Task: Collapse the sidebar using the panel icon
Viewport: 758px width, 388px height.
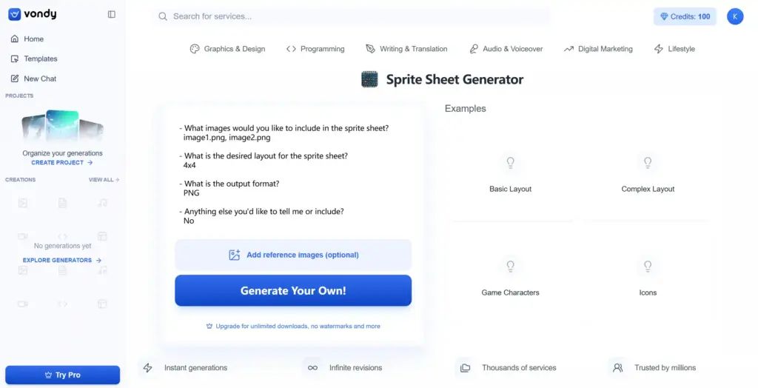Action: point(112,15)
